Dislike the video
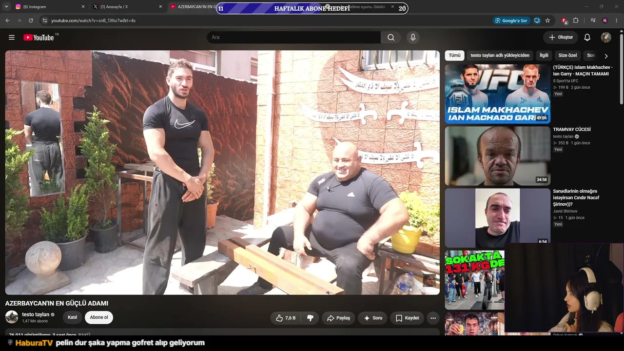 (310, 318)
